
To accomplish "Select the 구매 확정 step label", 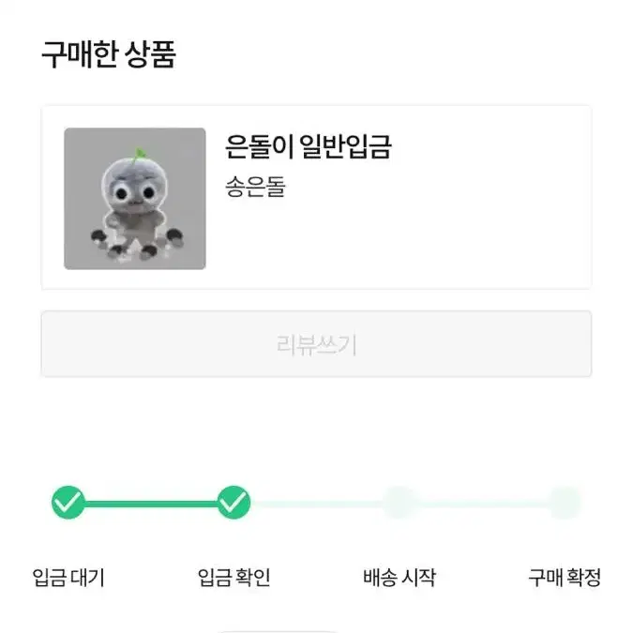I will point(565,578).
